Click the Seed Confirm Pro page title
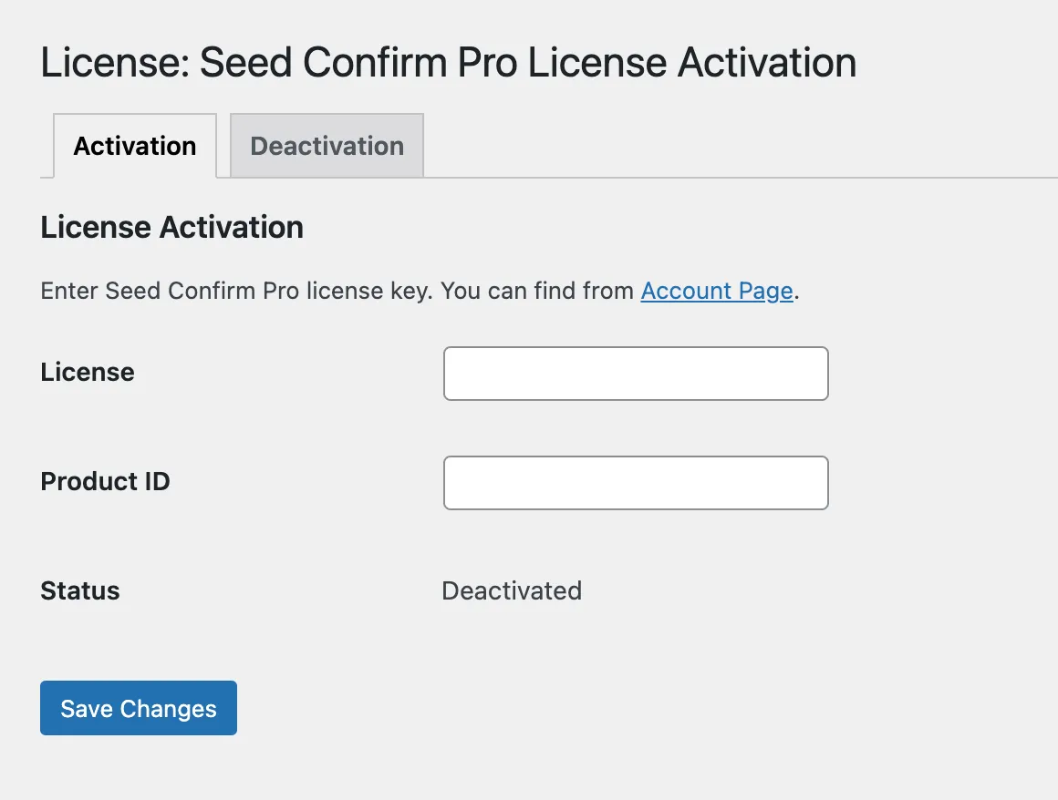Screen dimensions: 1058x800 coord(448,63)
